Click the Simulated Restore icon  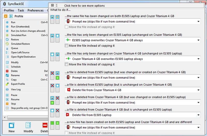(x=7, y=44)
